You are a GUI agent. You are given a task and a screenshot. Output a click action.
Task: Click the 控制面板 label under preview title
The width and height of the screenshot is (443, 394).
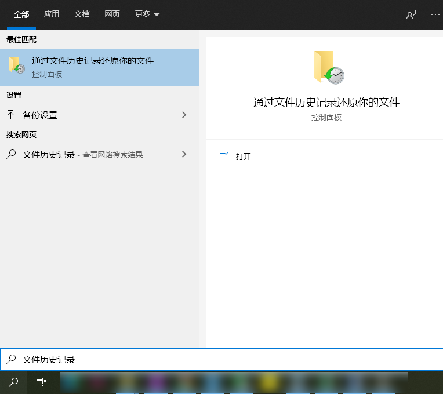(326, 117)
